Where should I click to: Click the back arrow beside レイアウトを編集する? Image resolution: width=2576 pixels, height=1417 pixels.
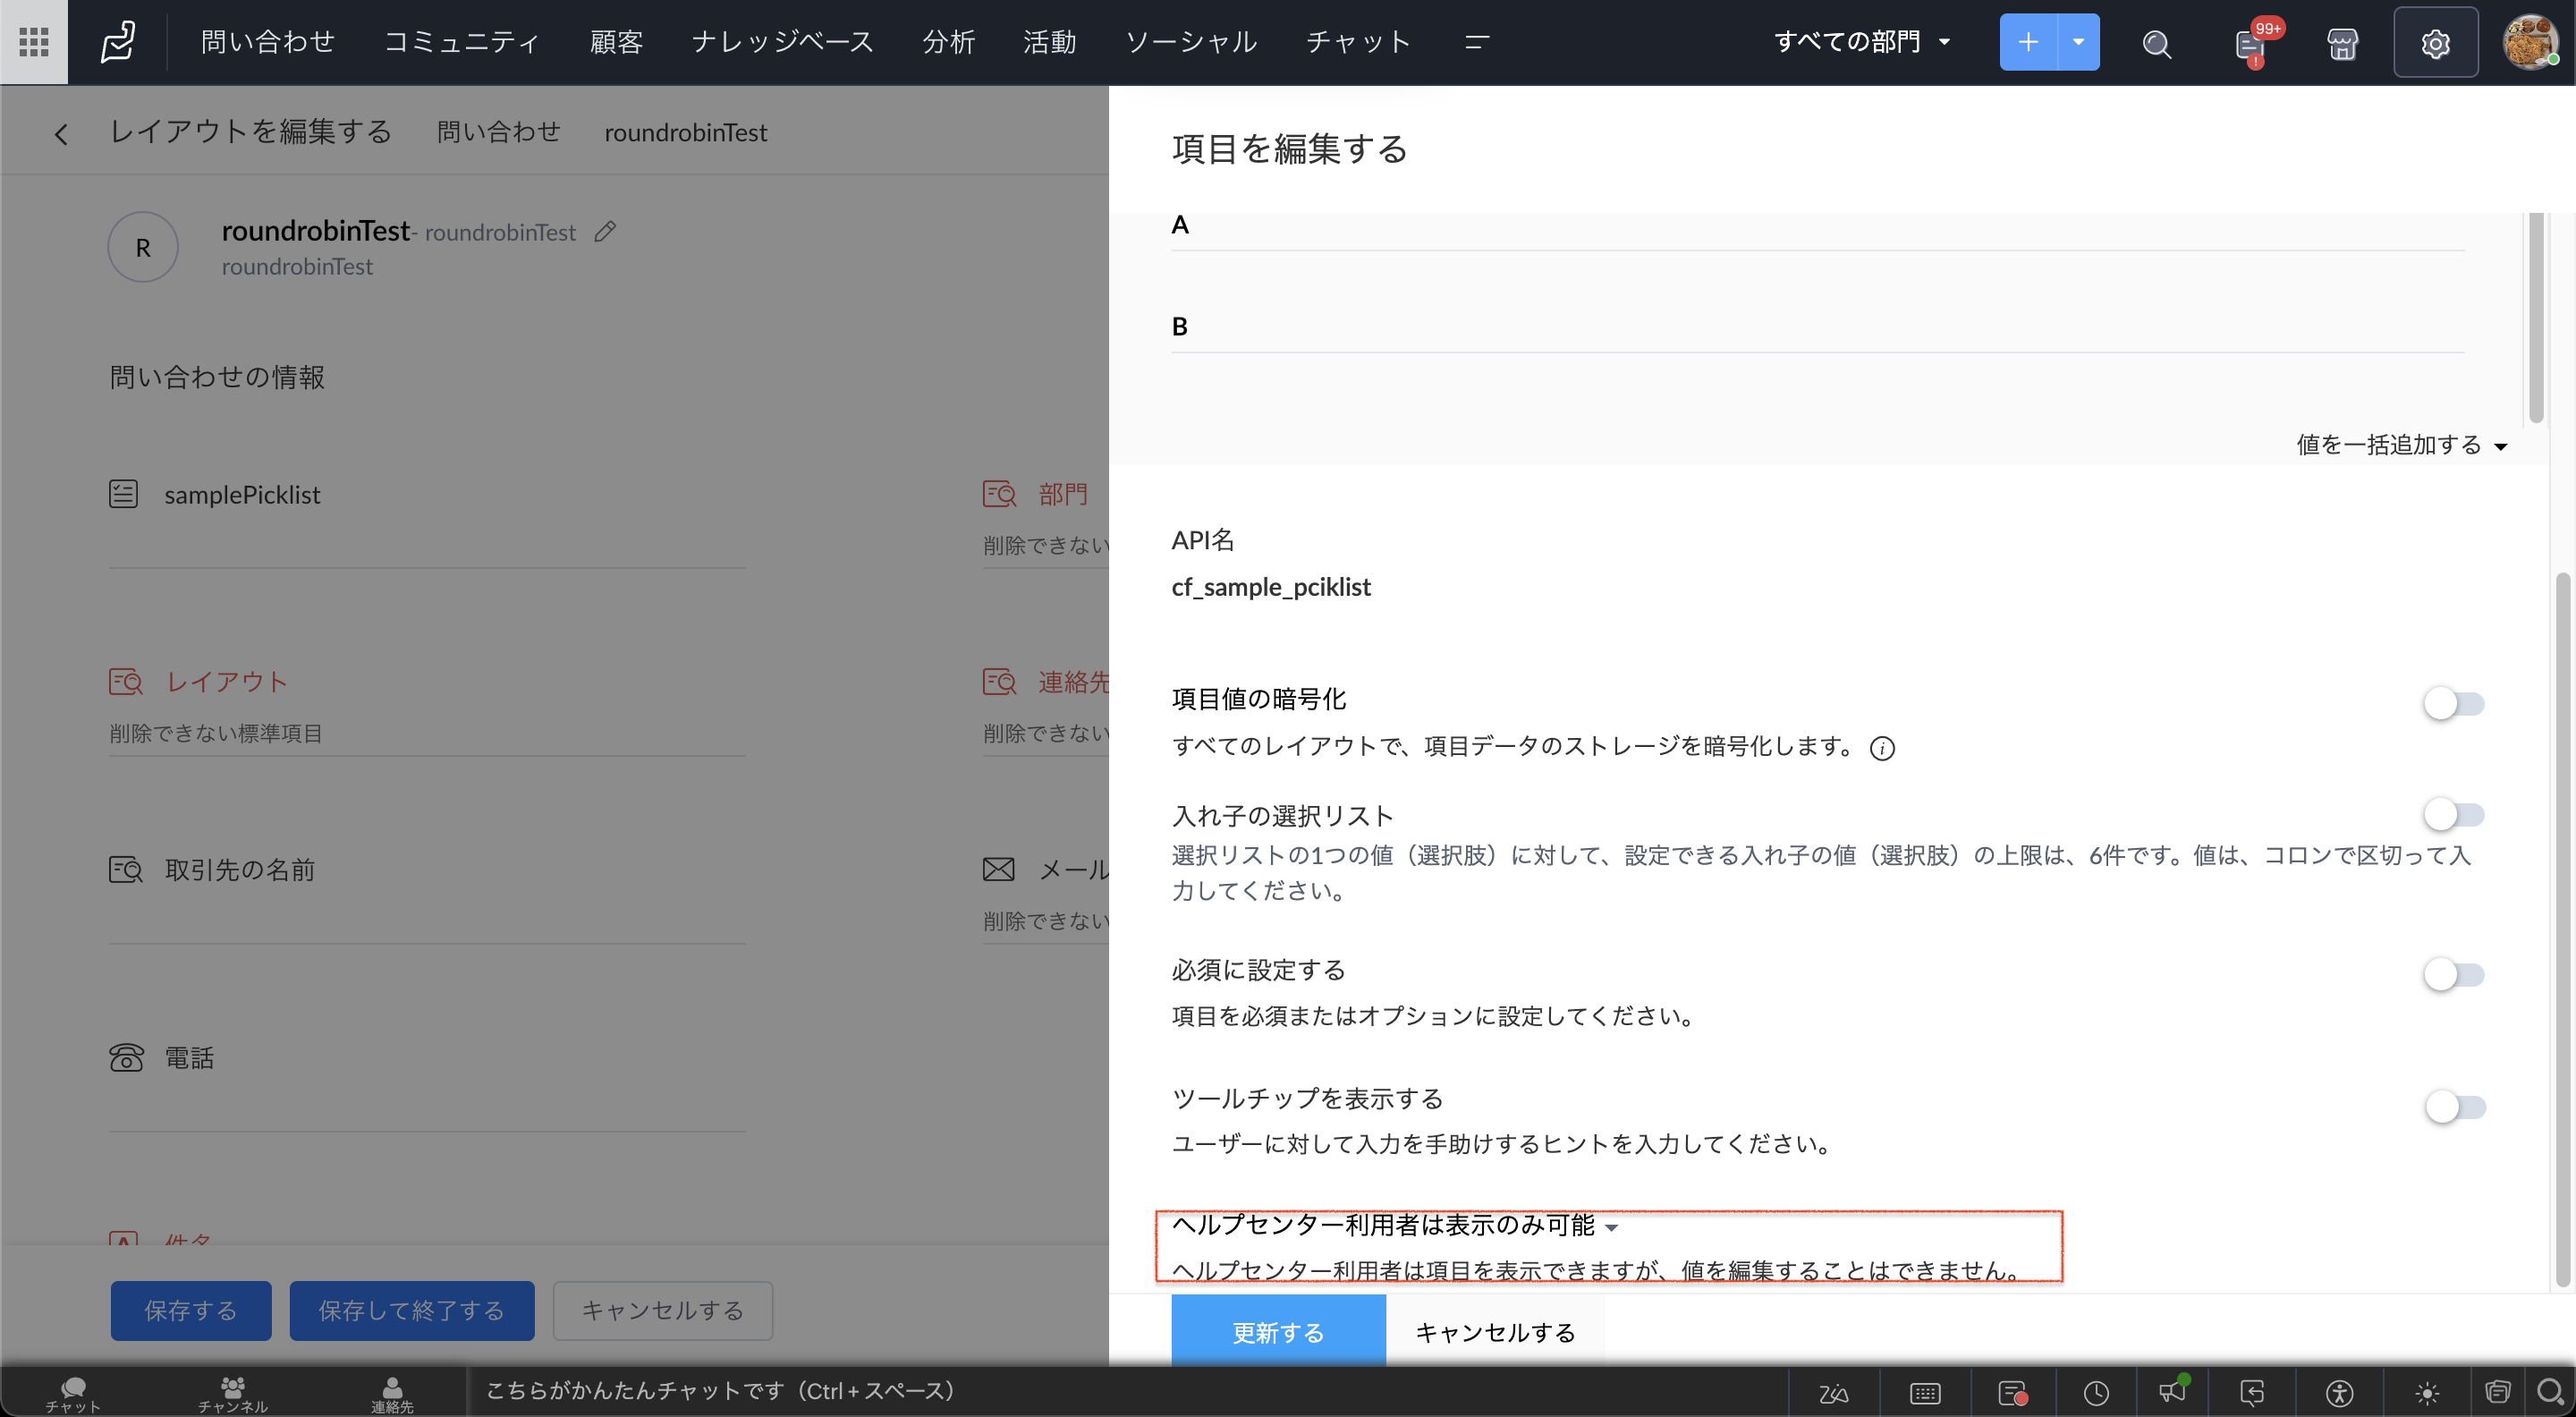point(61,134)
